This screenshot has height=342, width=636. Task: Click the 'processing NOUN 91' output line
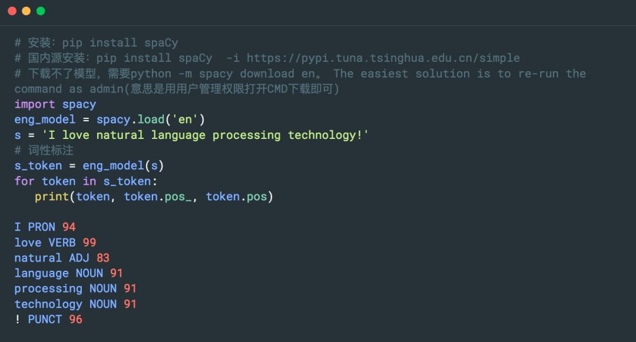pyautogui.click(x=75, y=288)
